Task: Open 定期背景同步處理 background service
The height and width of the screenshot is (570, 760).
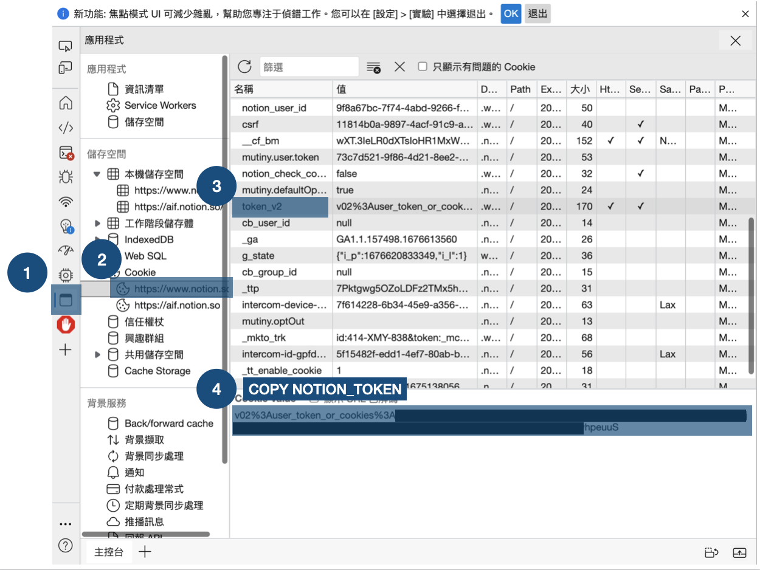Action: [164, 505]
